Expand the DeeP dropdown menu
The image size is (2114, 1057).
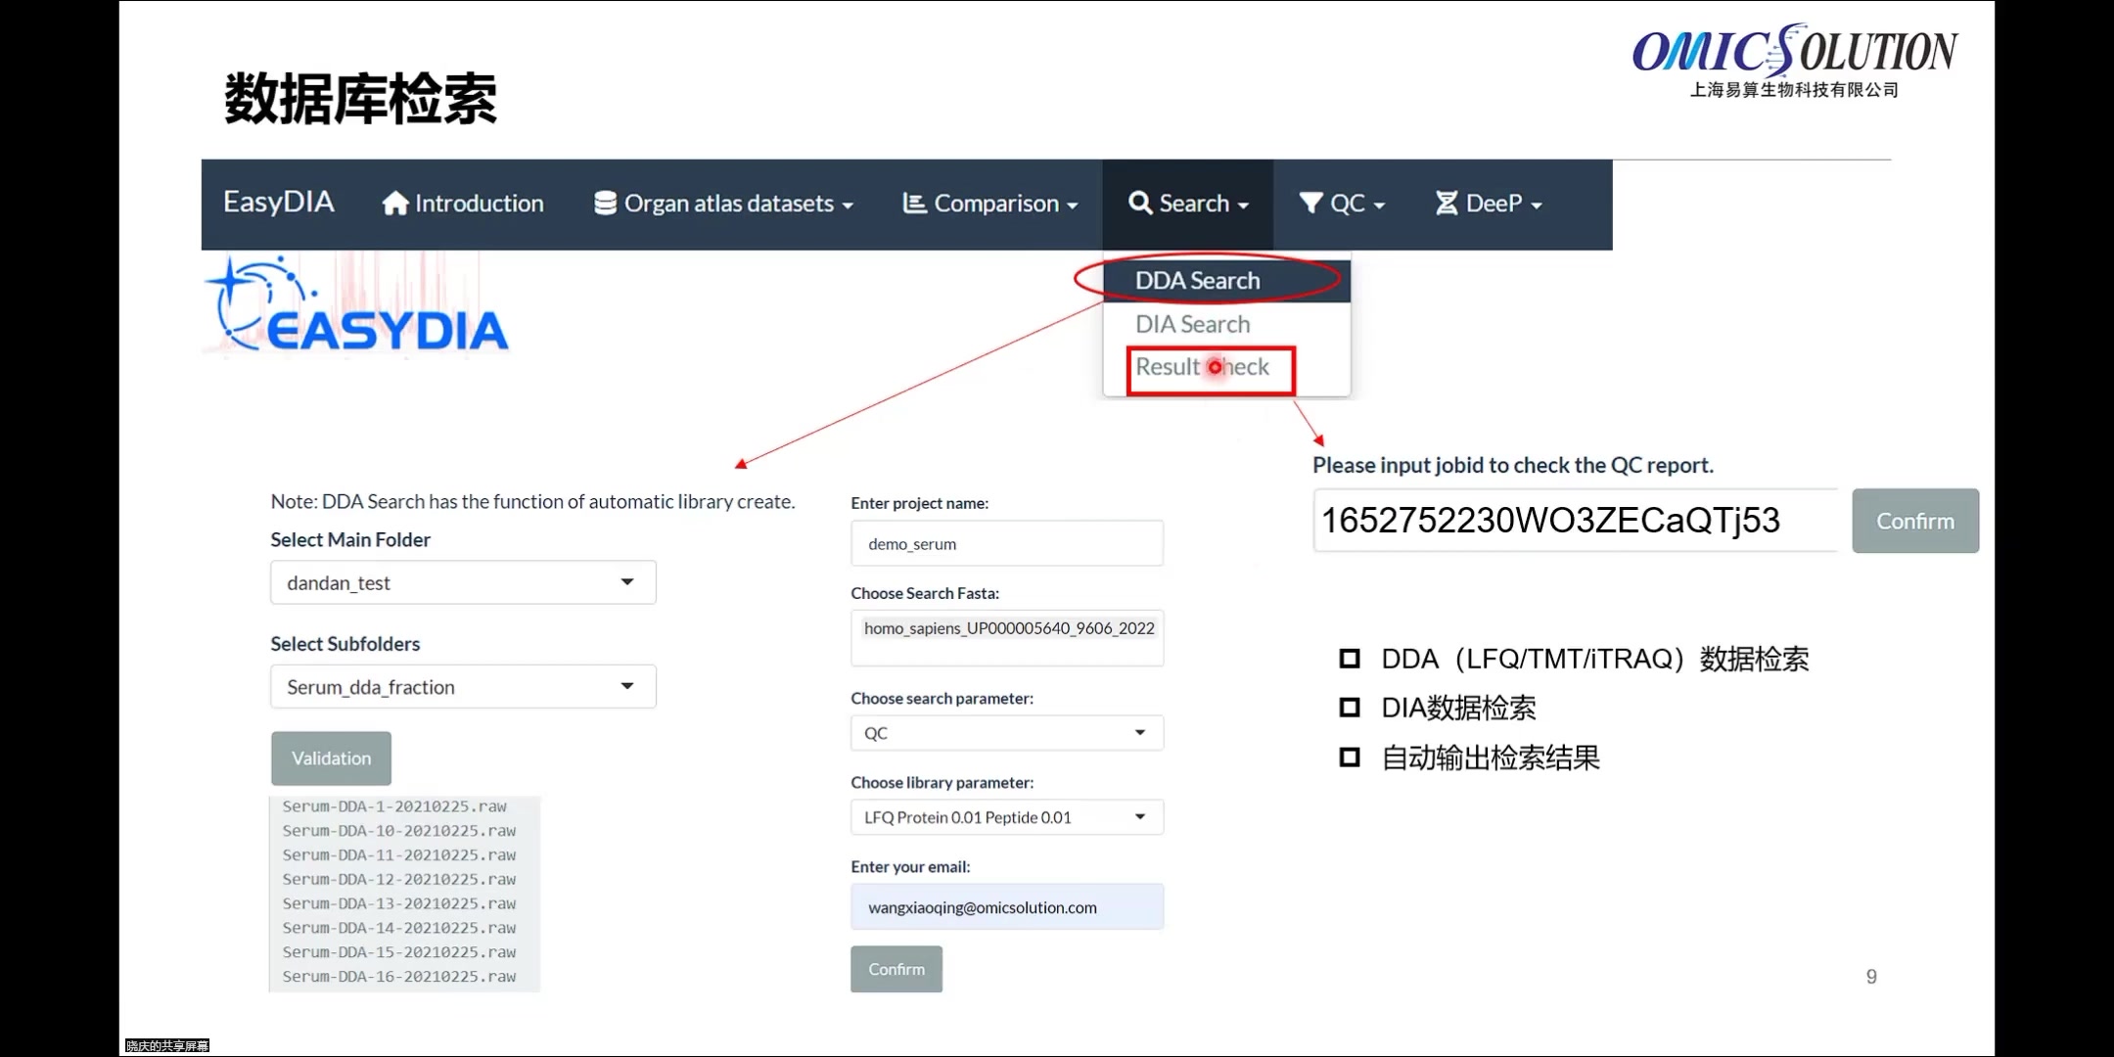(x=1489, y=204)
